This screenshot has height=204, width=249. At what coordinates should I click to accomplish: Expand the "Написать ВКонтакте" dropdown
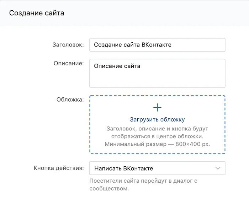[x=157, y=168]
